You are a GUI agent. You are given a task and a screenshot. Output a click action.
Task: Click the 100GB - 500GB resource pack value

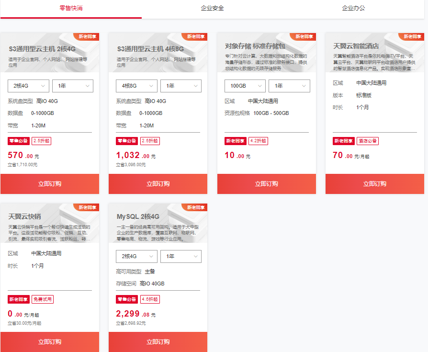pyautogui.click(x=271, y=114)
